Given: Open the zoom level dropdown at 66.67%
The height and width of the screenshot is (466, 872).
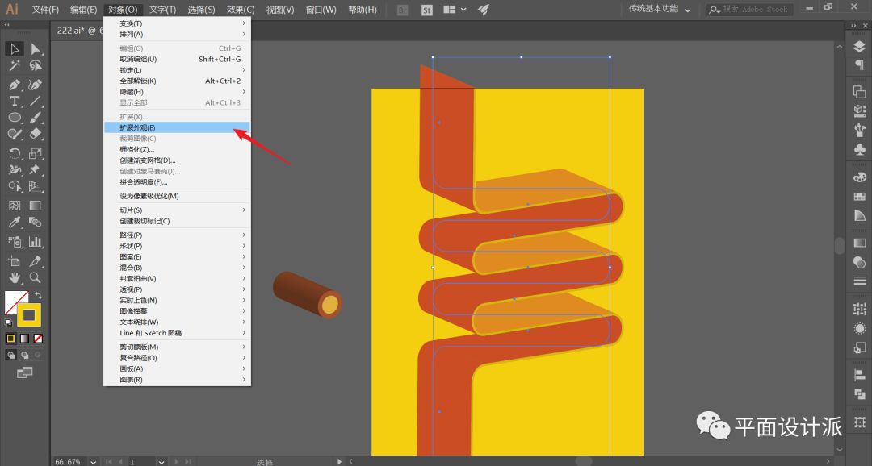Looking at the screenshot, I should coord(94,462).
